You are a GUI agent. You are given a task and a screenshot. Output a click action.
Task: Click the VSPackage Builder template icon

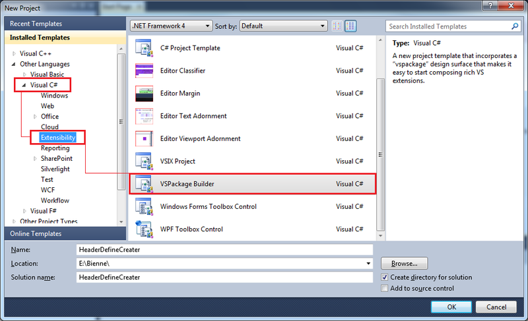144,184
